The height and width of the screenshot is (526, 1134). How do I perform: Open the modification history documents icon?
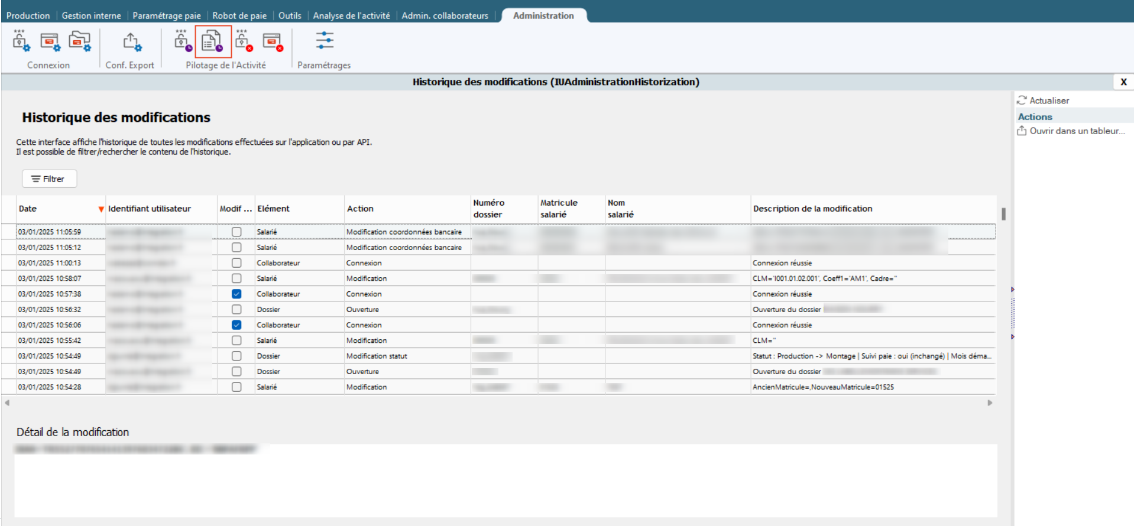(212, 41)
